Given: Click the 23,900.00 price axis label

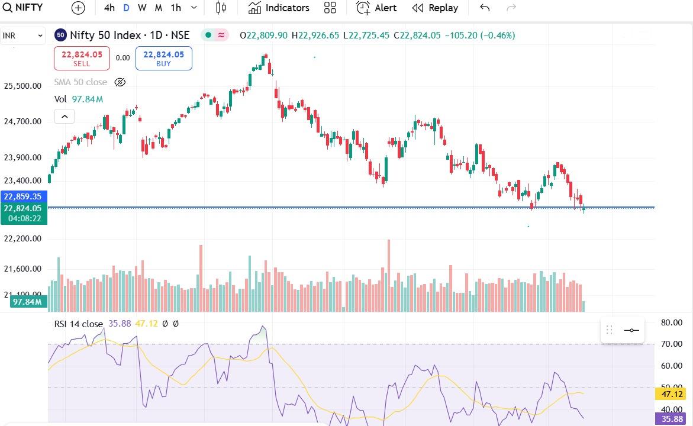Looking at the screenshot, I should point(23,158).
